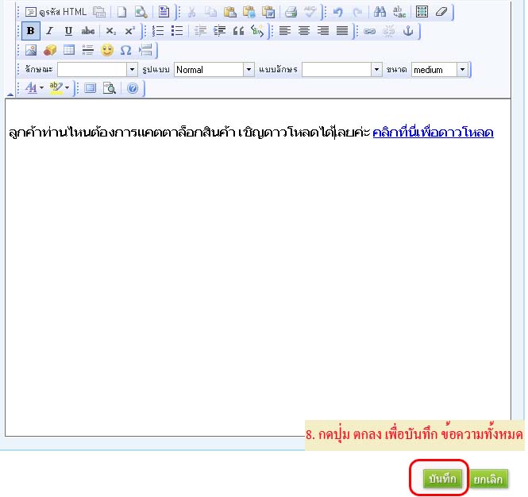Click the ยกเลิก button

(488, 479)
